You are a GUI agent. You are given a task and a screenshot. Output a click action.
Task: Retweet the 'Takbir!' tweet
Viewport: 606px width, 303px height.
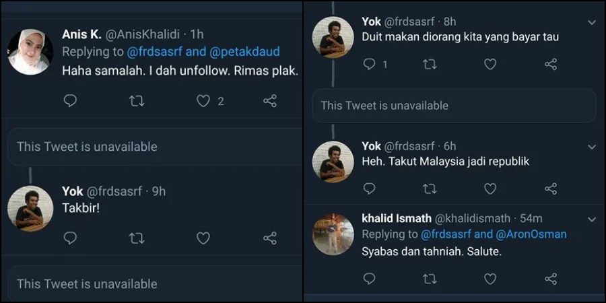coord(136,238)
